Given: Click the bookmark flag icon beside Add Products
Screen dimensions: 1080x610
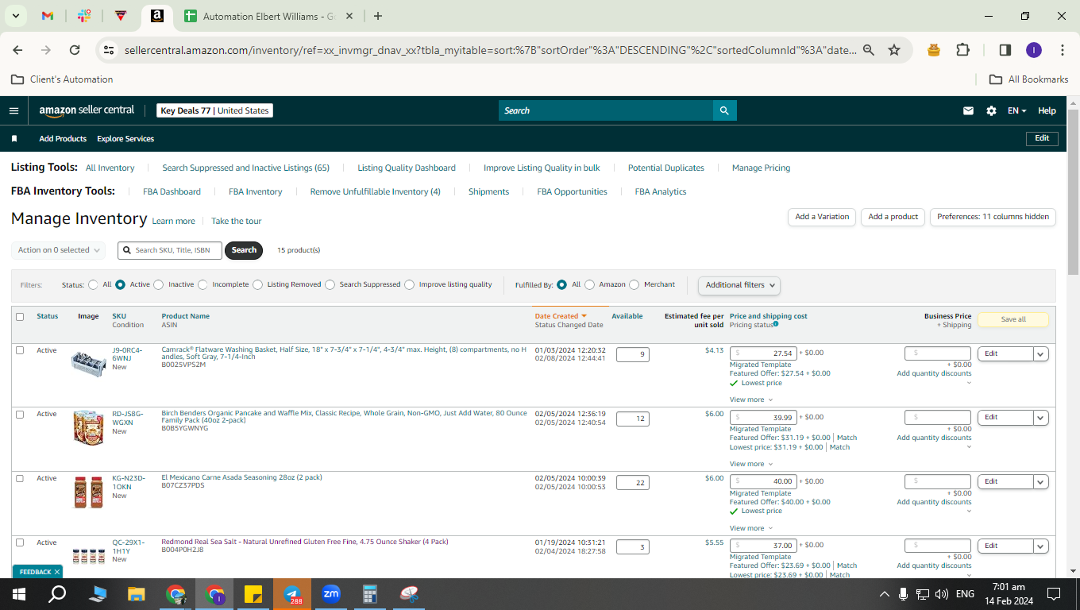Looking at the screenshot, I should [x=14, y=138].
